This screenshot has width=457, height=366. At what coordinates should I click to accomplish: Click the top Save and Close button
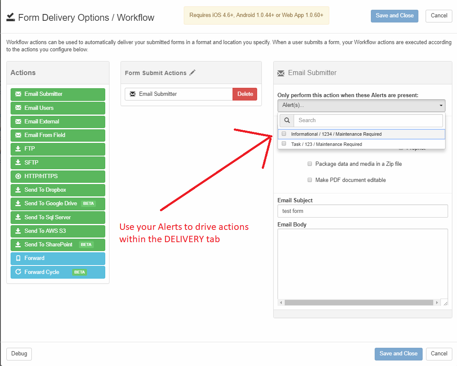pyautogui.click(x=394, y=16)
